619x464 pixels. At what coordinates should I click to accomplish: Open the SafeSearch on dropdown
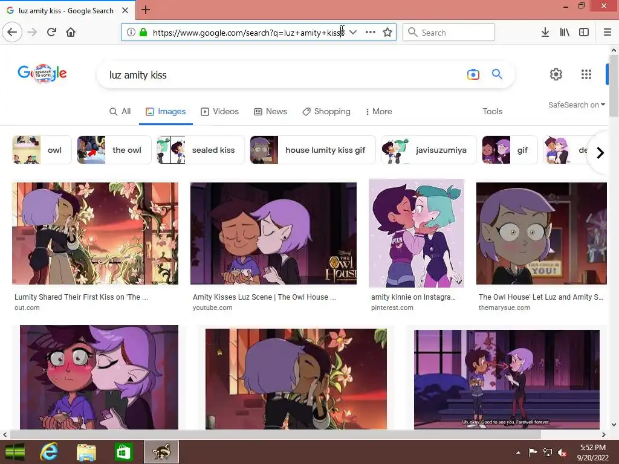point(576,105)
